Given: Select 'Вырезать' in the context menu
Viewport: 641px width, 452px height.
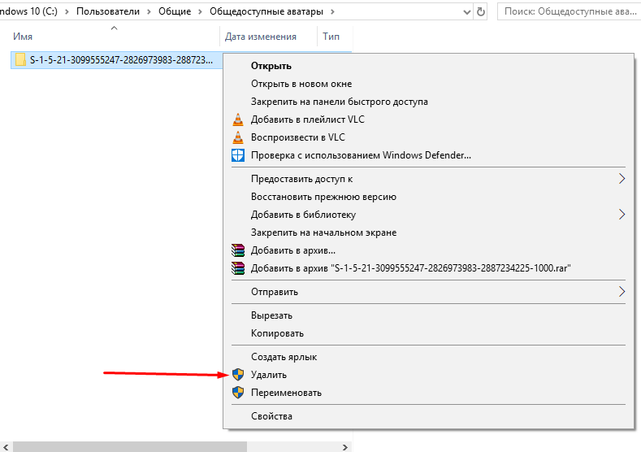Looking at the screenshot, I should pyautogui.click(x=271, y=315).
